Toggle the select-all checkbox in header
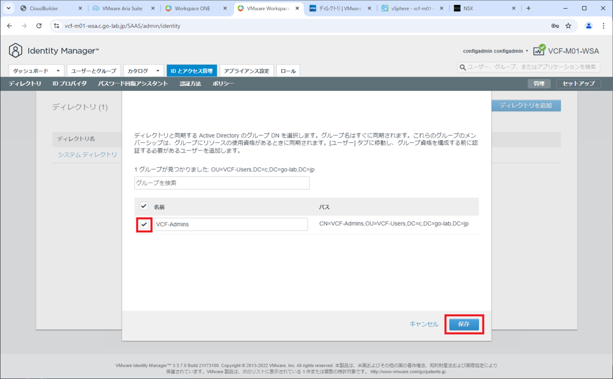The image size is (613, 379). coord(144,206)
